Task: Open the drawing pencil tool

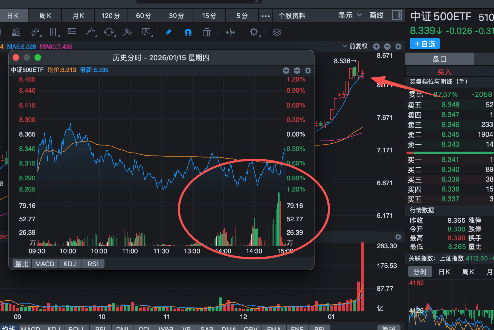Action: click(169, 32)
